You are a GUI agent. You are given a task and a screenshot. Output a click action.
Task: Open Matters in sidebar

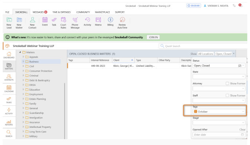click(9, 66)
